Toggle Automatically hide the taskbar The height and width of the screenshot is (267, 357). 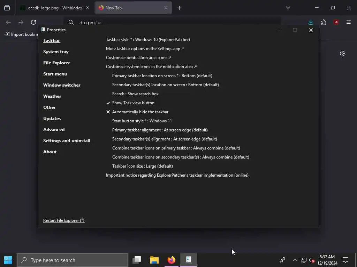[x=137, y=112]
